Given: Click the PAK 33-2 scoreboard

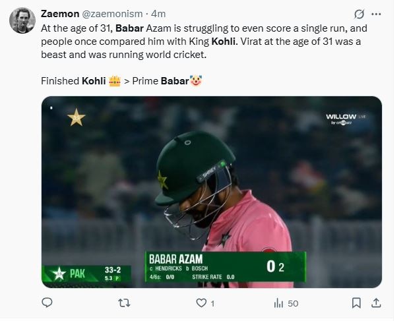Looking at the screenshot, I should [86, 273].
